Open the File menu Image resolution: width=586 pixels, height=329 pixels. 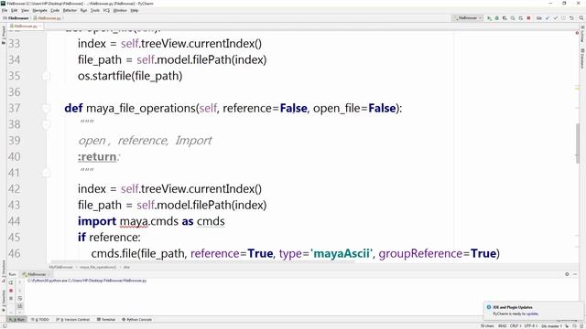(5, 10)
